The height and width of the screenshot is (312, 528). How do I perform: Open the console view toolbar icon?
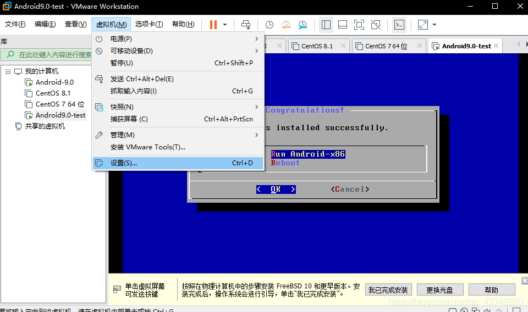pos(399,25)
